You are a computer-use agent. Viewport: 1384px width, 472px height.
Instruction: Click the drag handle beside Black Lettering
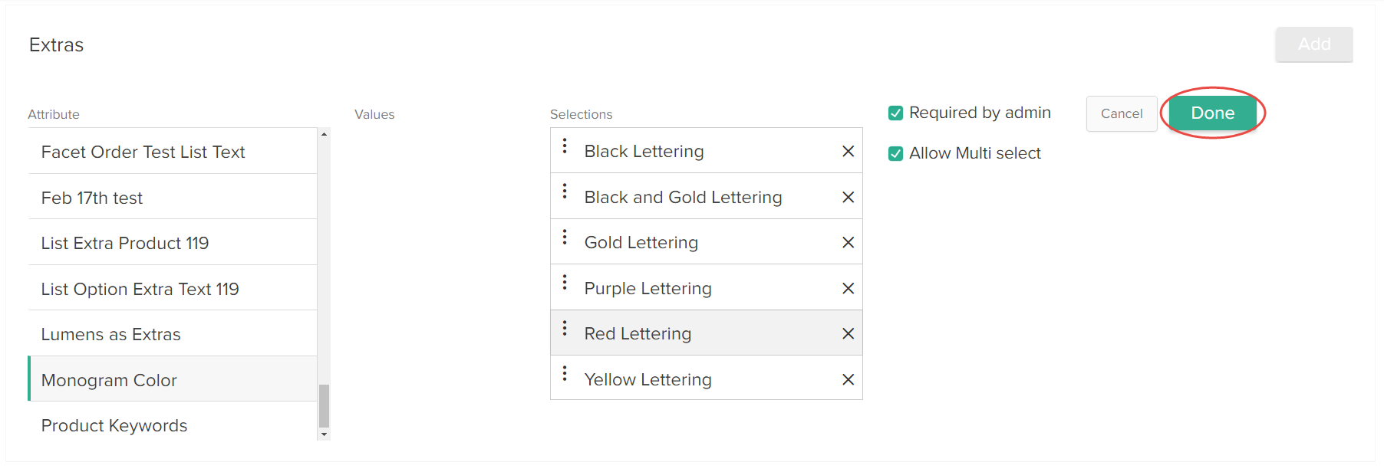coord(565,150)
